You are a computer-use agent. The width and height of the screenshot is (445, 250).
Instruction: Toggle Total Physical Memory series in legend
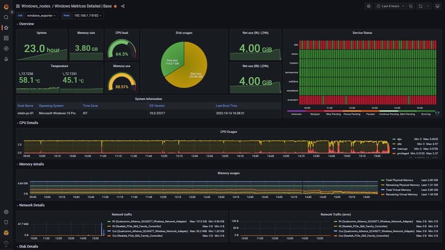coord(399,180)
